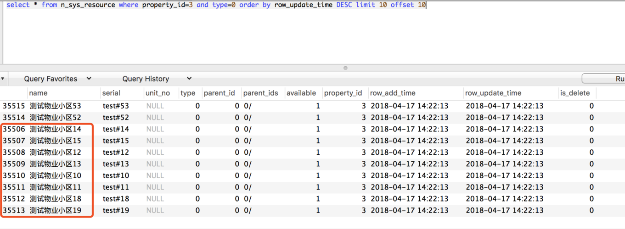The image size is (625, 229).
Task: Click the property_id column header
Action: pyautogui.click(x=343, y=93)
